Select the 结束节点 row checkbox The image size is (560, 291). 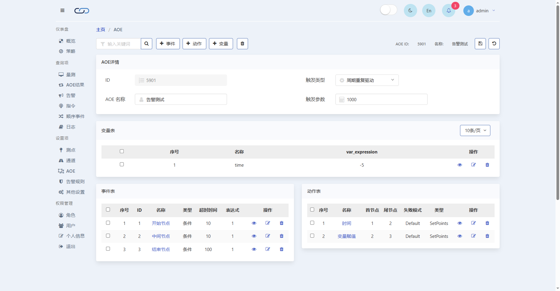pos(108,249)
